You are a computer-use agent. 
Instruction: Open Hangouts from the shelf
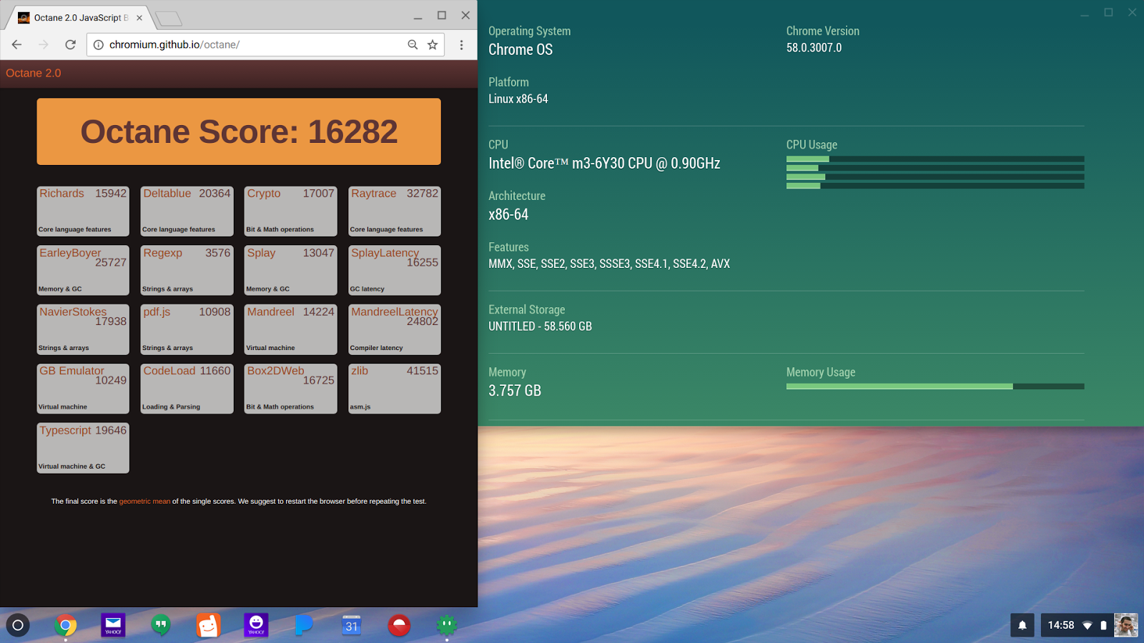point(161,625)
